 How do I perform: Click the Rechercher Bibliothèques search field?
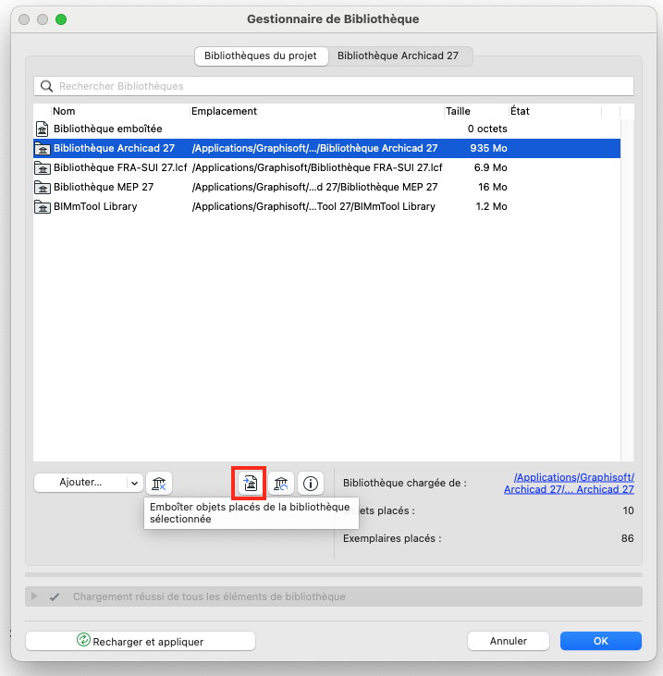(334, 86)
